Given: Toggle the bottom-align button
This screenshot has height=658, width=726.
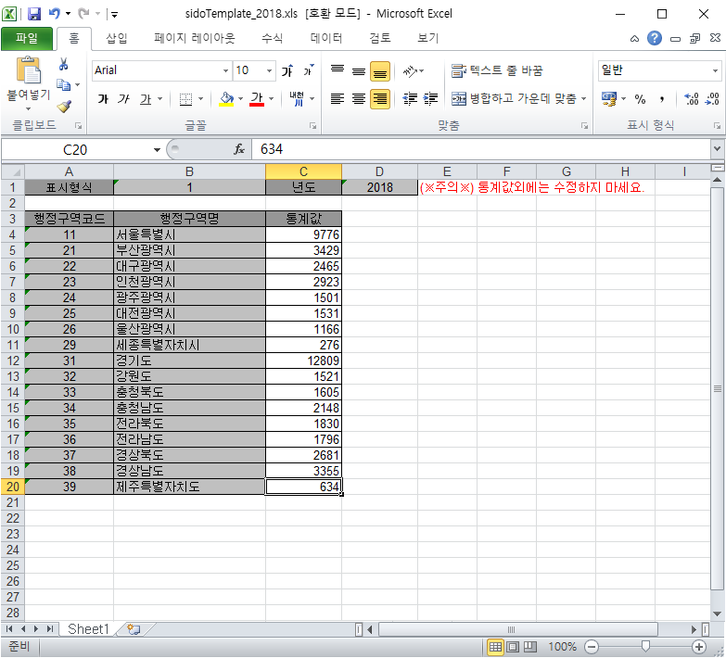Looking at the screenshot, I should coord(379,71).
